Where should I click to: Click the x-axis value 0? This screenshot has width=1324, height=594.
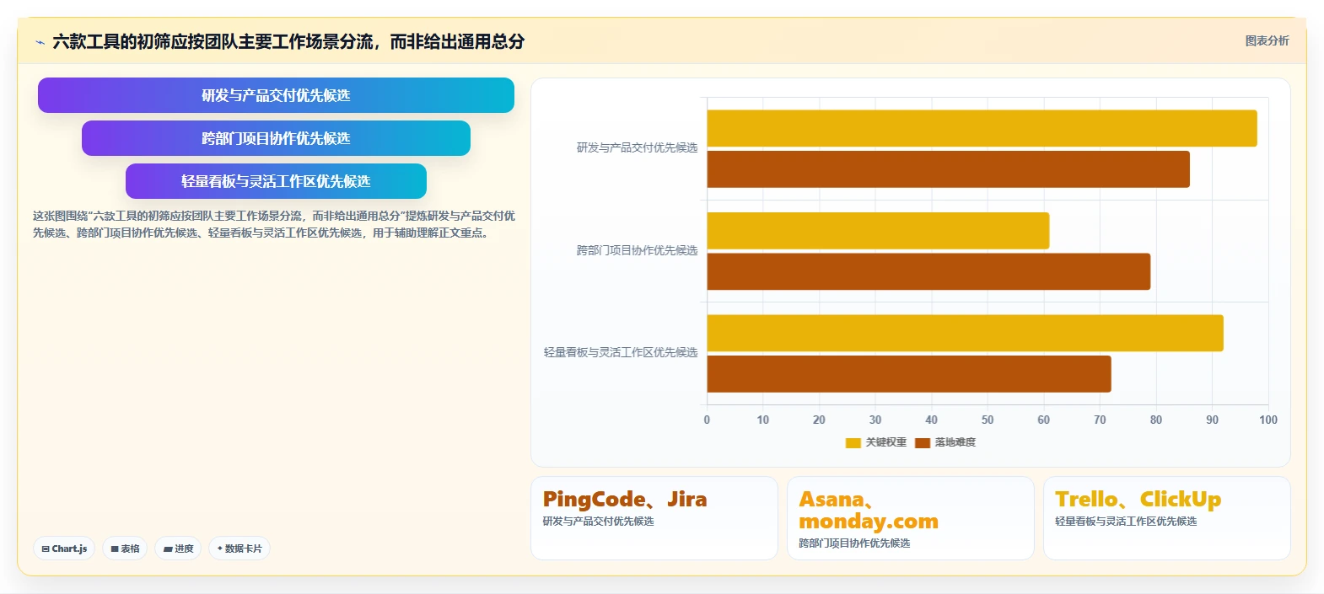click(x=707, y=420)
